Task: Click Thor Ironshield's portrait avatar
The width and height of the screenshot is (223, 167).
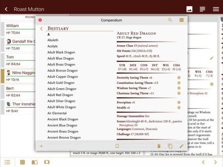Action: [8, 104]
